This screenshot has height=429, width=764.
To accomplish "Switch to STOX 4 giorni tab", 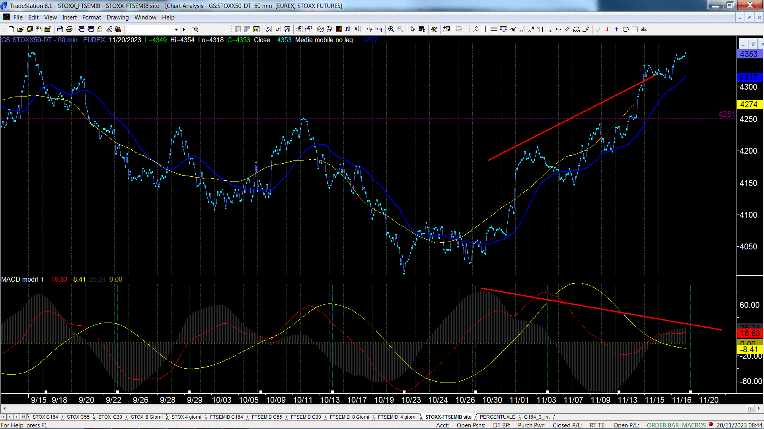I will click(x=186, y=417).
